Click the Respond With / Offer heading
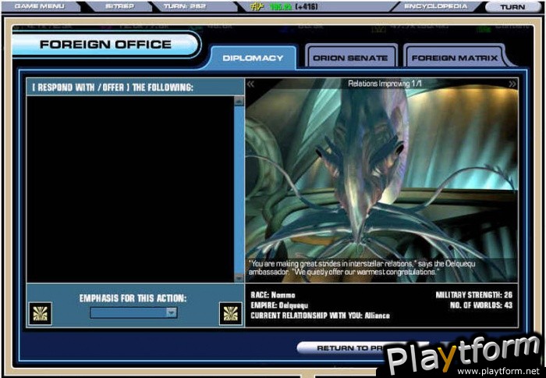The image size is (546, 378). pyautogui.click(x=112, y=87)
